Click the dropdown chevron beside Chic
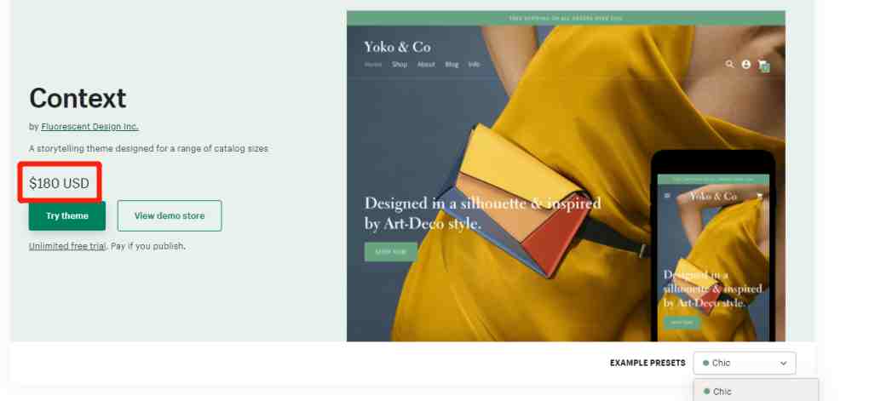The image size is (869, 401). [783, 364]
